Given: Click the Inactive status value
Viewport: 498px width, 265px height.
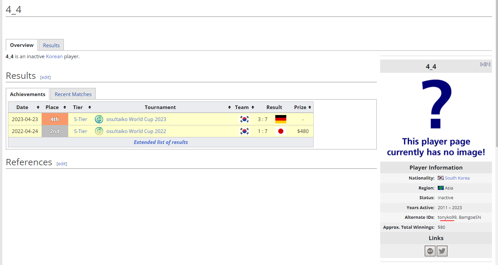Looking at the screenshot, I should click(x=445, y=198).
